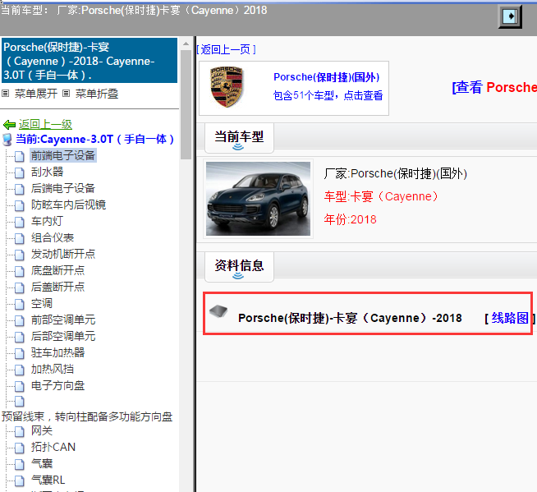The image size is (537, 492).
Task: Click 包含51个车型，点击查看 link
Action: pos(328,95)
